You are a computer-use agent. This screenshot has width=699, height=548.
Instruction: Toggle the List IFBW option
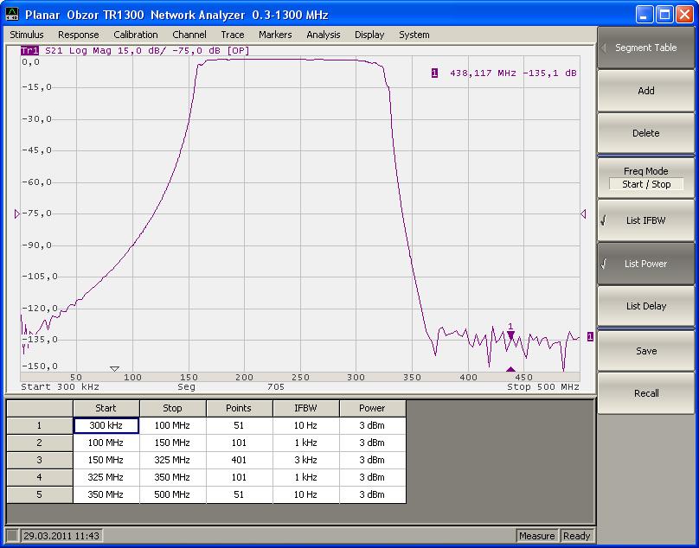[x=645, y=220]
